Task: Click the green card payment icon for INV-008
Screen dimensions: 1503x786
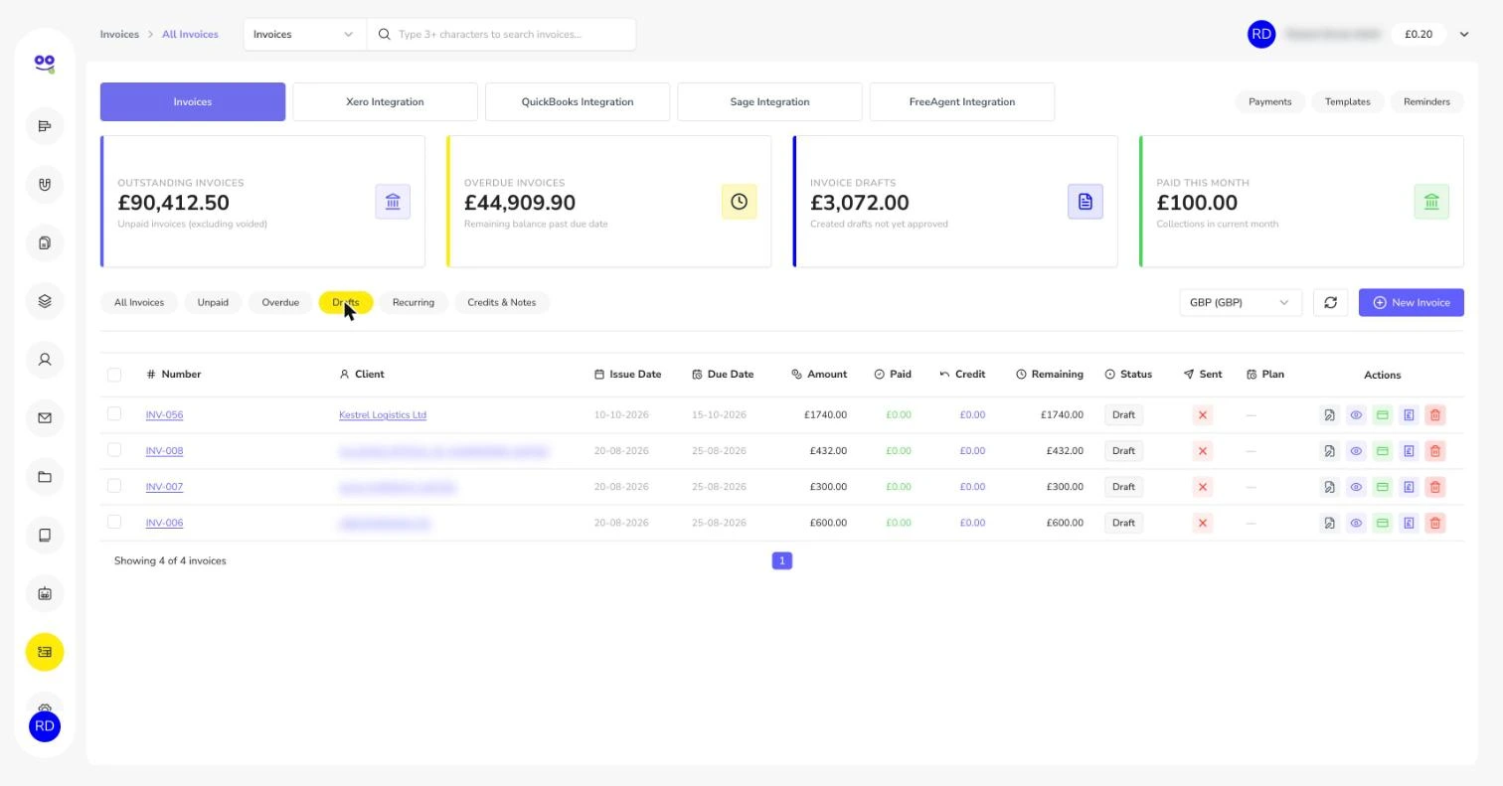Action: click(x=1382, y=451)
